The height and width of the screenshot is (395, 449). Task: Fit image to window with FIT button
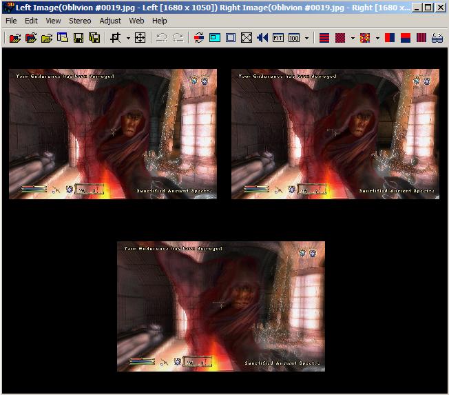coord(278,38)
